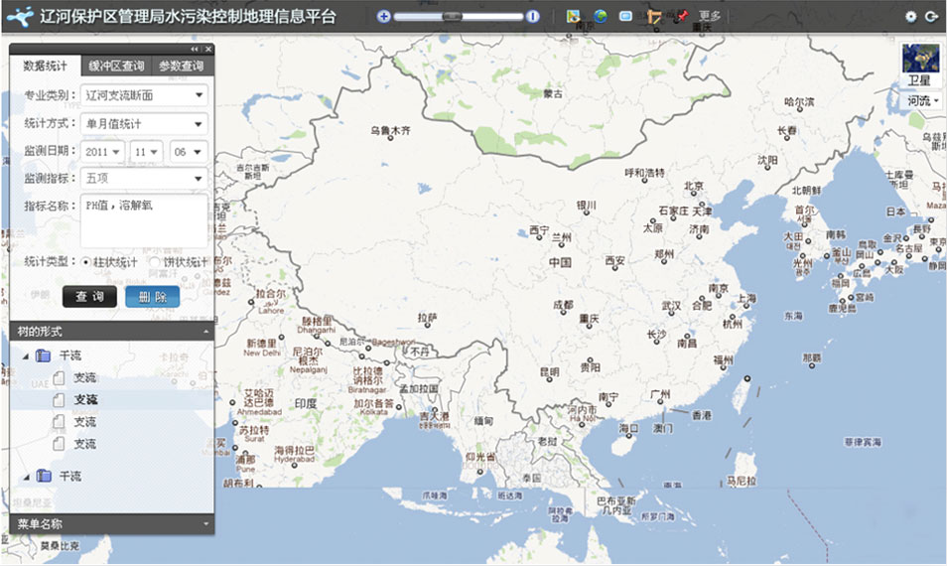Select 柱状统计 radio button
Image resolution: width=947 pixels, height=566 pixels.
(87, 262)
